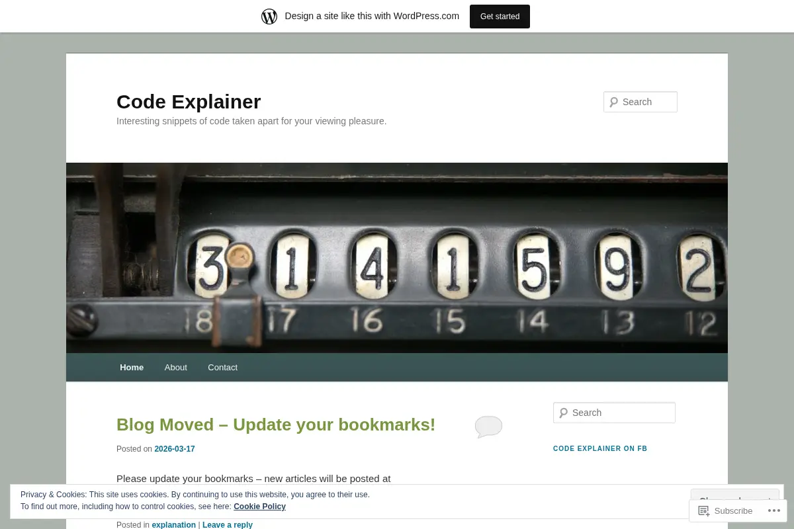Open the three-dots more options menu
The height and width of the screenshot is (529, 794).
774,510
